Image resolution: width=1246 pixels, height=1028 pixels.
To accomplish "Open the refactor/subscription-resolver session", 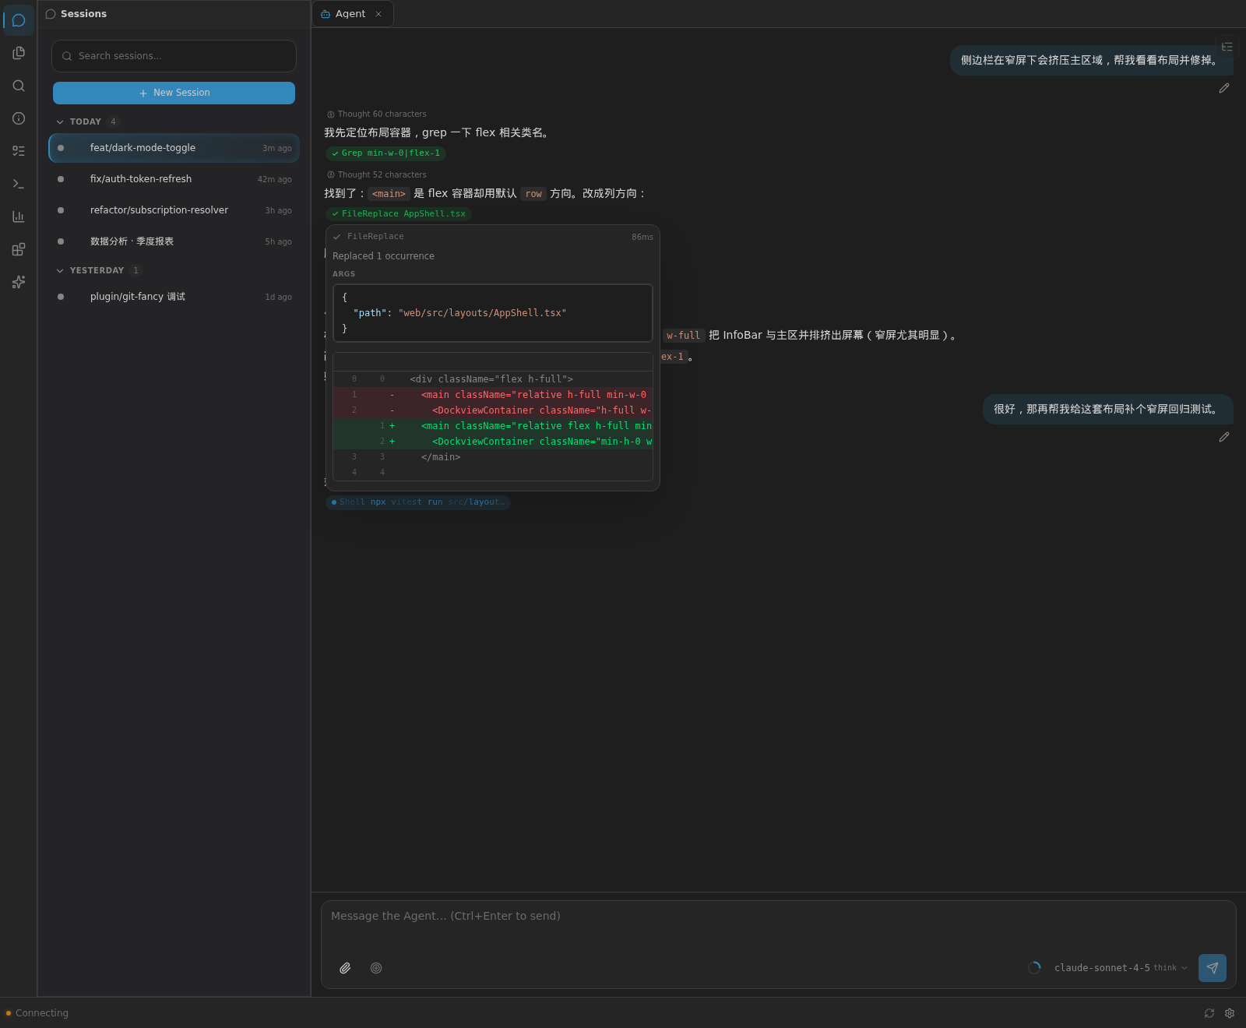I will [174, 210].
